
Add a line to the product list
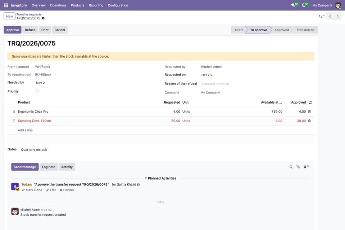[25, 130]
